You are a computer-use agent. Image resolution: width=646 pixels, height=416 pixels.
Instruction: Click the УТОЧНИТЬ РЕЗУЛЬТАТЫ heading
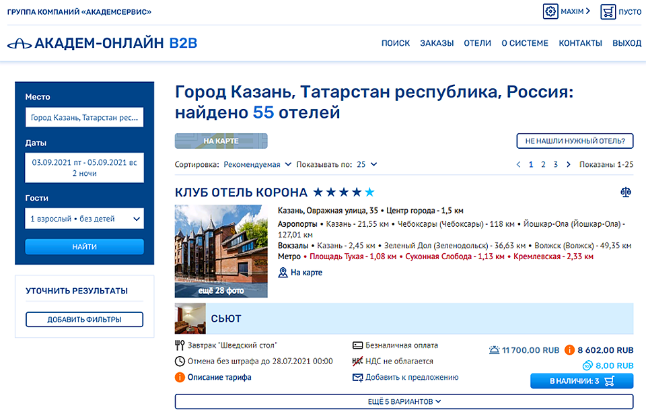[x=77, y=291]
